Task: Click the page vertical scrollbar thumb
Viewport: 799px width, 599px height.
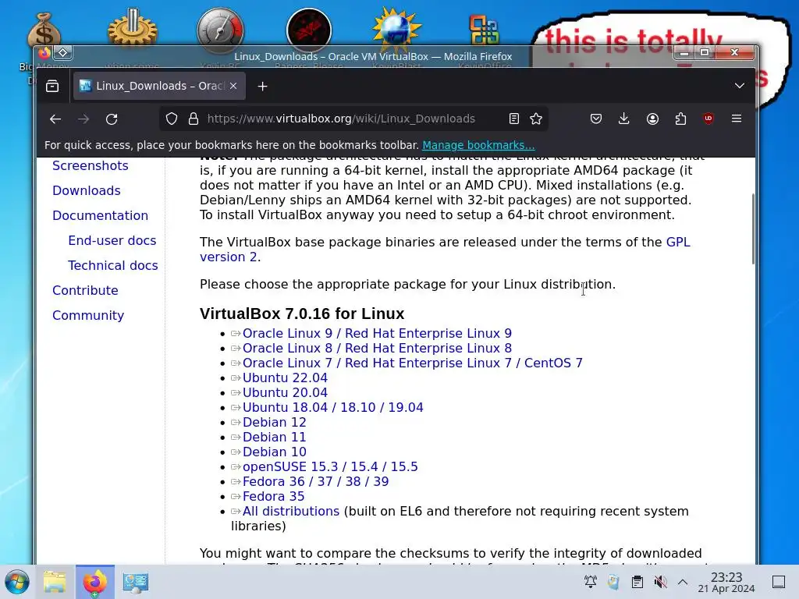Action: 753,229
